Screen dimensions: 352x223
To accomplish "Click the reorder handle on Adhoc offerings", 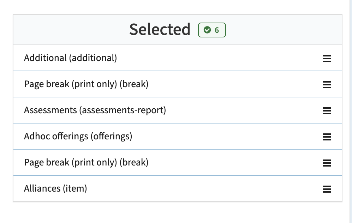I will click(327, 137).
